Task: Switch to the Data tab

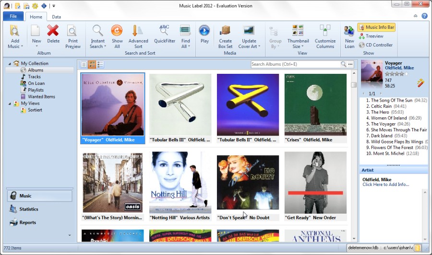Action: pos(57,17)
